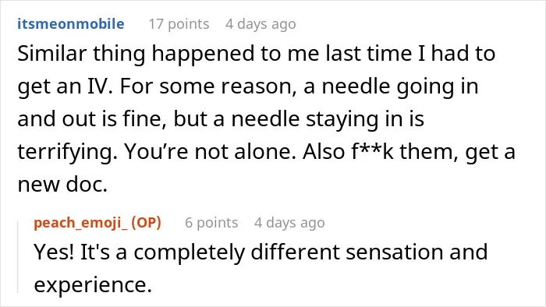Click the (OP) tag next to peach_emoji_
546x307 pixels.
tap(147, 223)
